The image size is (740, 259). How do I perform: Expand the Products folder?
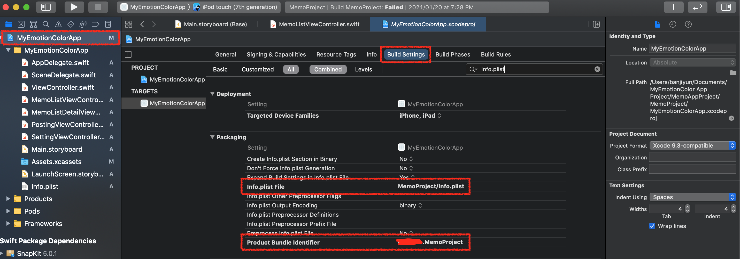pyautogui.click(x=8, y=199)
